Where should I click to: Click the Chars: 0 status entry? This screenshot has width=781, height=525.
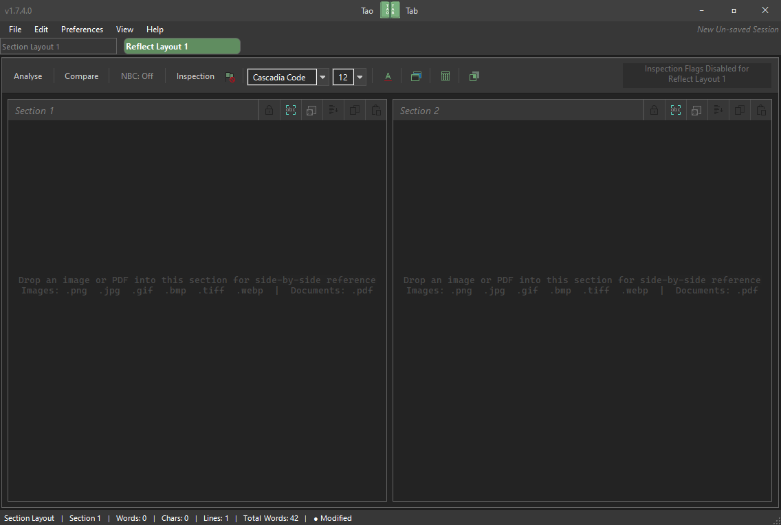pyautogui.click(x=175, y=518)
